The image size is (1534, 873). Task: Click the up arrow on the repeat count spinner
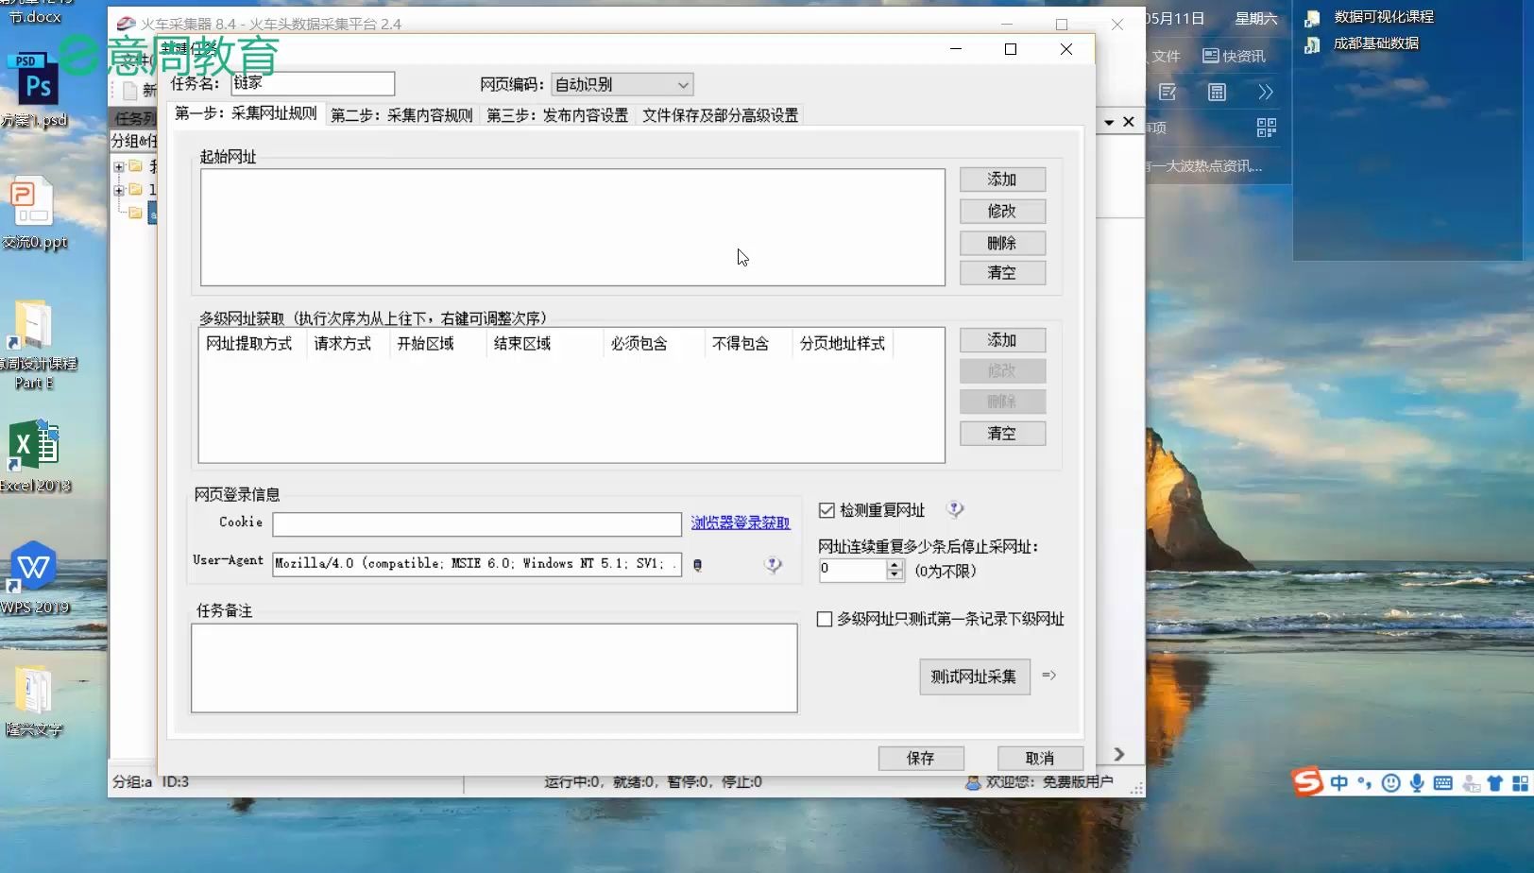[x=894, y=564]
